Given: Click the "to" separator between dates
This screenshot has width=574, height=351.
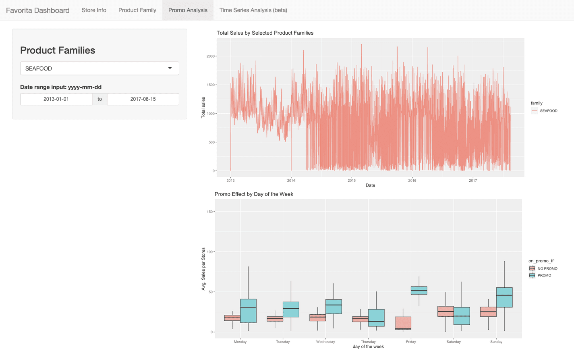Looking at the screenshot, I should click(x=99, y=99).
